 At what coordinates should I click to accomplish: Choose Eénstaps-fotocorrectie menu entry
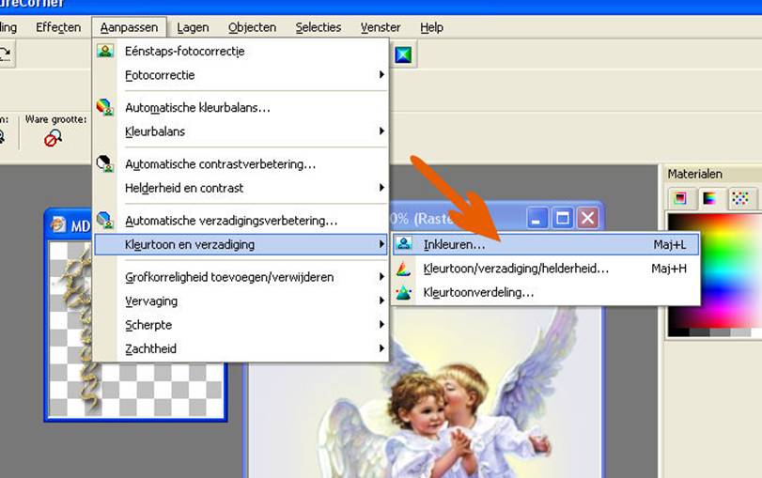coord(241,51)
